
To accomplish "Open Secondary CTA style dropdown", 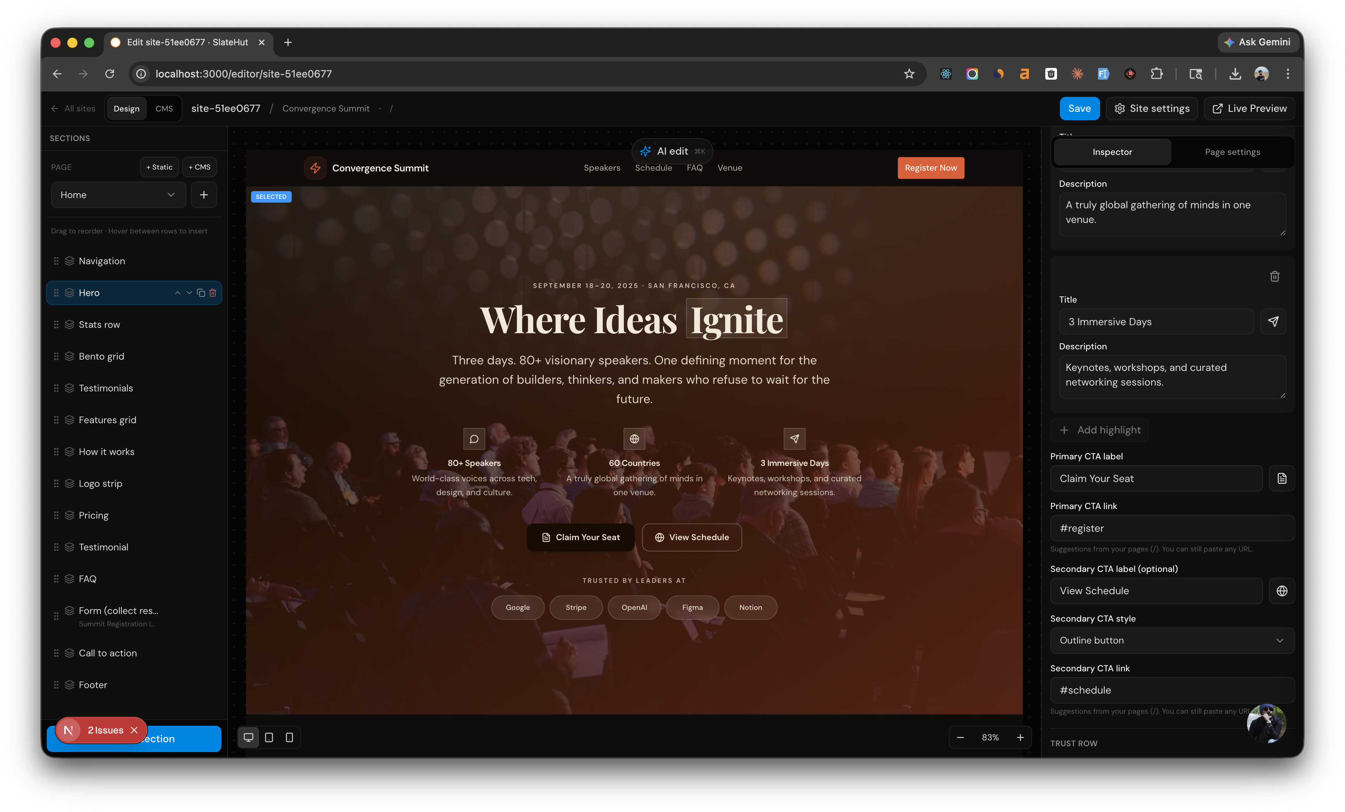I will tap(1172, 641).
